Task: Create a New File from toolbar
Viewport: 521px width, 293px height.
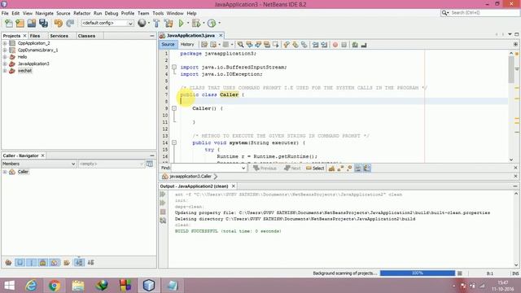Action: 9,23
